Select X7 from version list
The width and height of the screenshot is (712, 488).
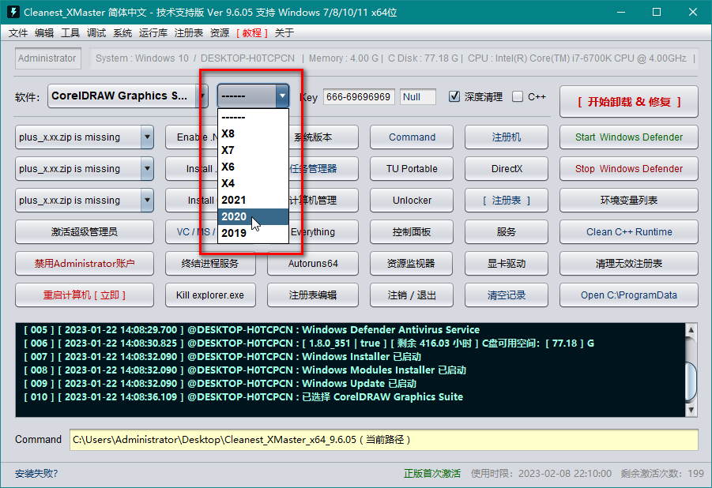click(x=253, y=150)
